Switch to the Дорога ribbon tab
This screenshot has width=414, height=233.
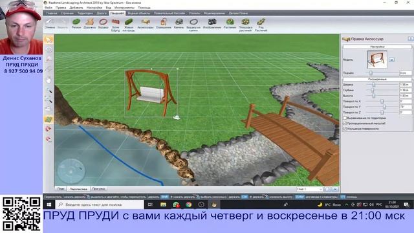[102, 13]
